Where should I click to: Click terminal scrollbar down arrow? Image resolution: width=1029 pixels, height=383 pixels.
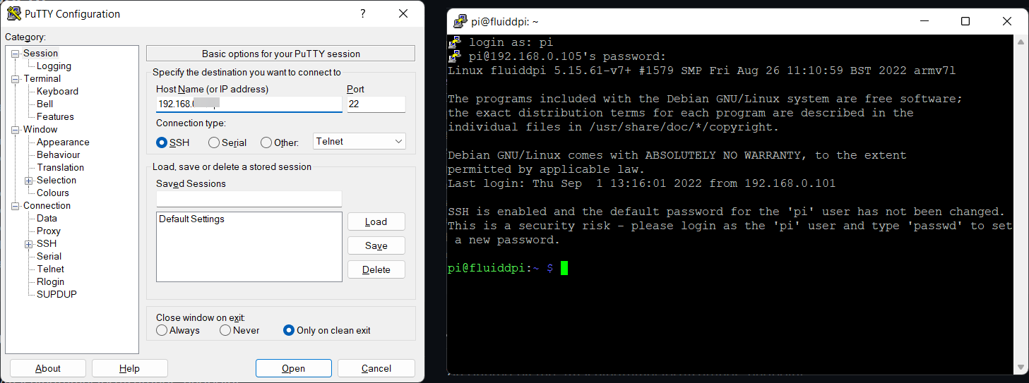click(x=1021, y=367)
